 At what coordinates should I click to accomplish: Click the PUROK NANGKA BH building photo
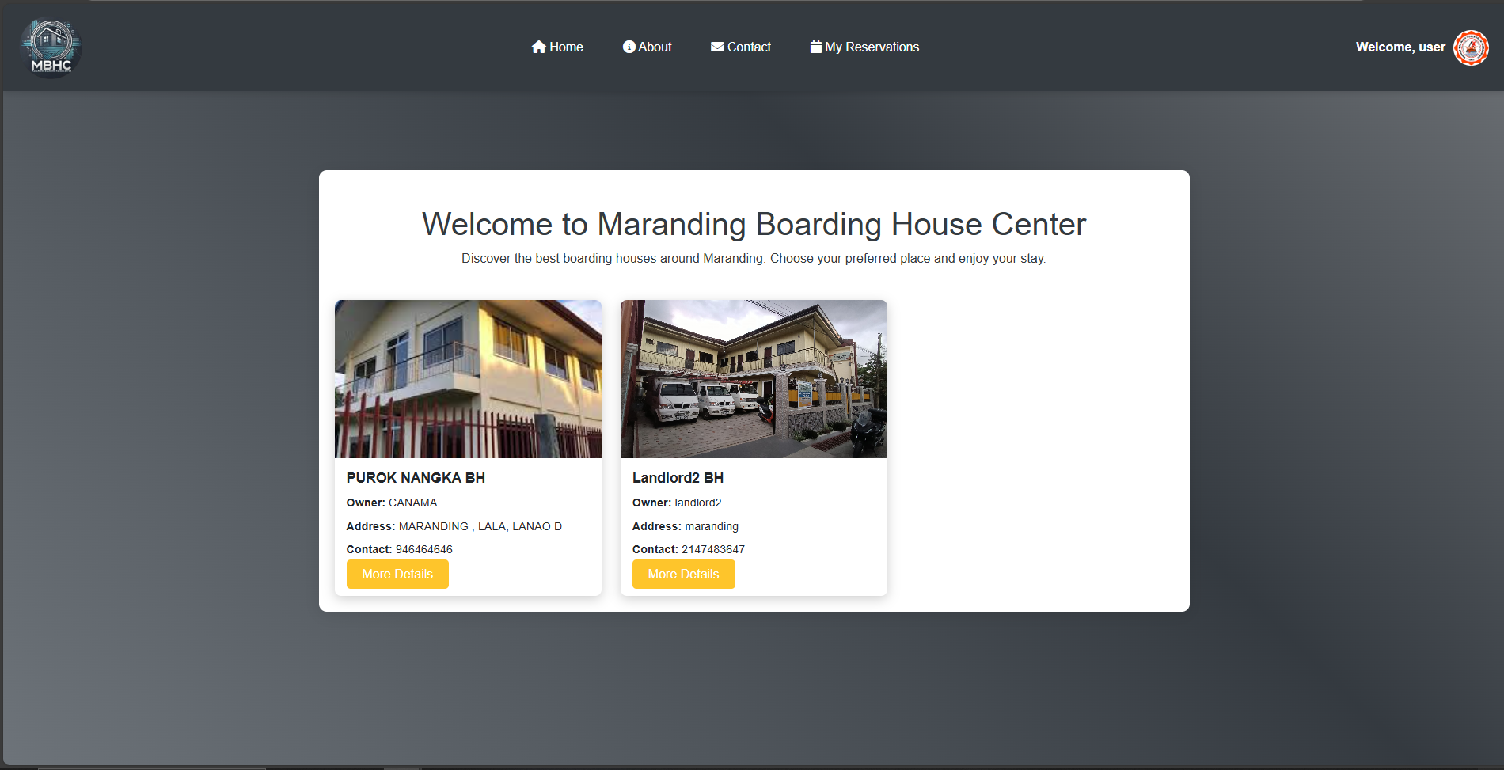pyautogui.click(x=467, y=378)
